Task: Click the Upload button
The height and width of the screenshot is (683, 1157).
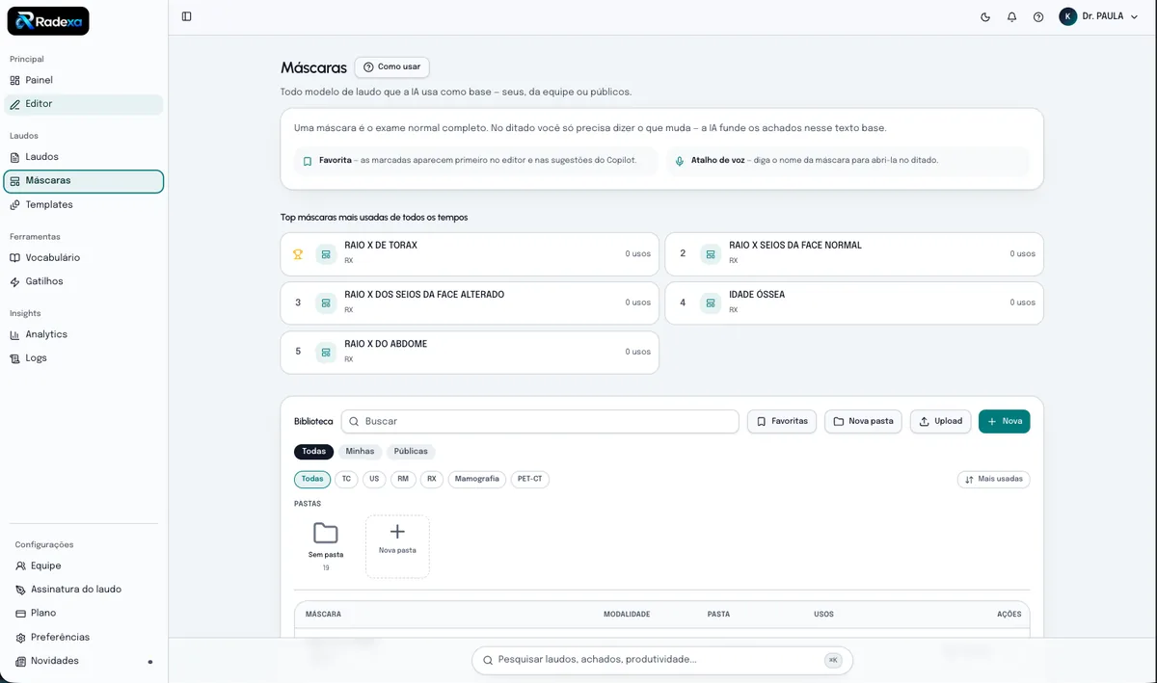Action: tap(940, 421)
